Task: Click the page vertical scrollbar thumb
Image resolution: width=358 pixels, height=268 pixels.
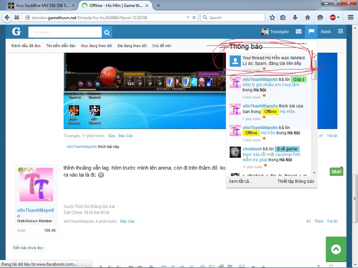Action: (355, 199)
